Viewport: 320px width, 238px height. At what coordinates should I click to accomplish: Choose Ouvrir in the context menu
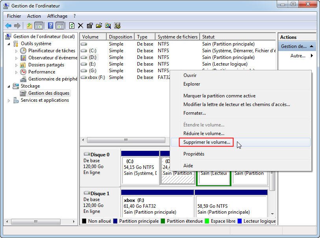[x=241, y=75]
